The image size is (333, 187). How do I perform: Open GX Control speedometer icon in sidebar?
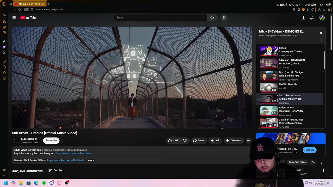tap(4, 16)
